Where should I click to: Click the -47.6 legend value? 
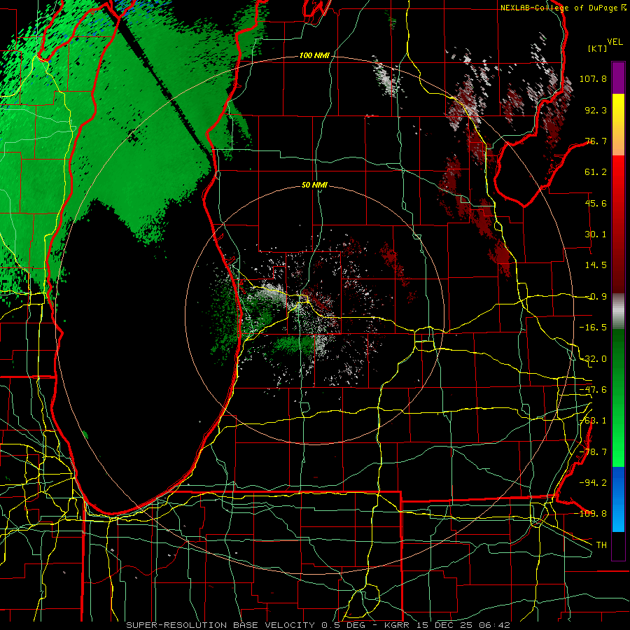tap(593, 390)
